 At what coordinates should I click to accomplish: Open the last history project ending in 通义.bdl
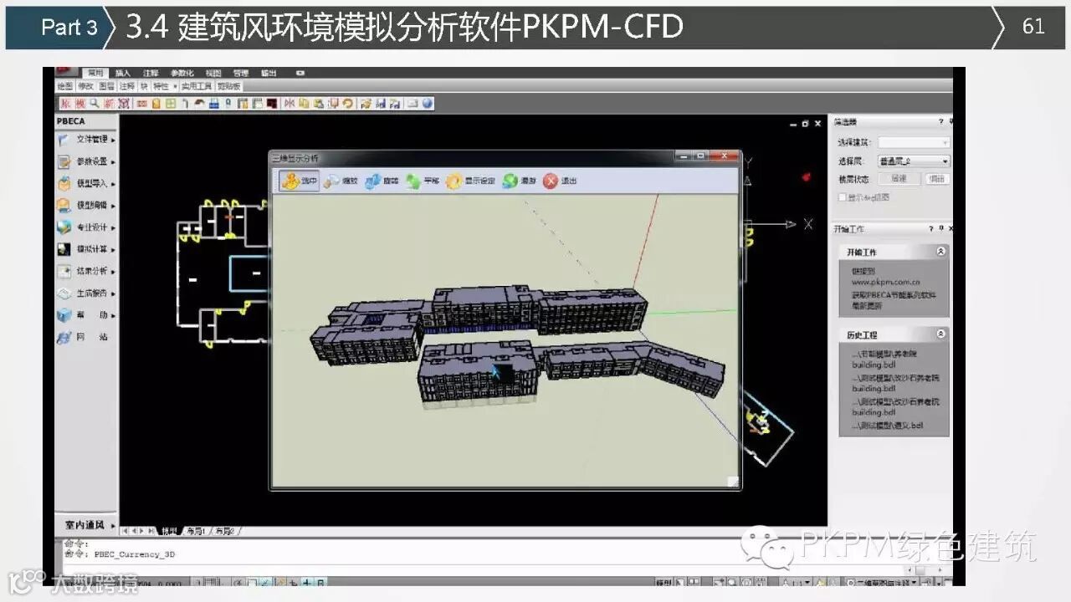888,426
